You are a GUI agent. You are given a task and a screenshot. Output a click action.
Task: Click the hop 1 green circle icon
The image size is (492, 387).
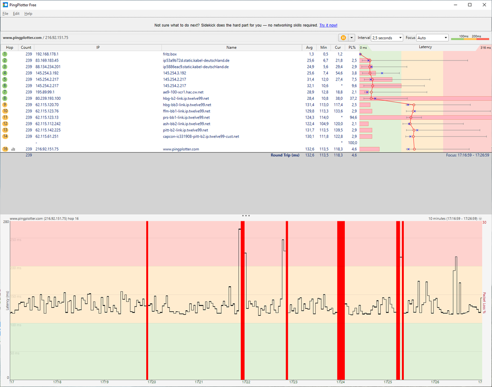(5, 54)
